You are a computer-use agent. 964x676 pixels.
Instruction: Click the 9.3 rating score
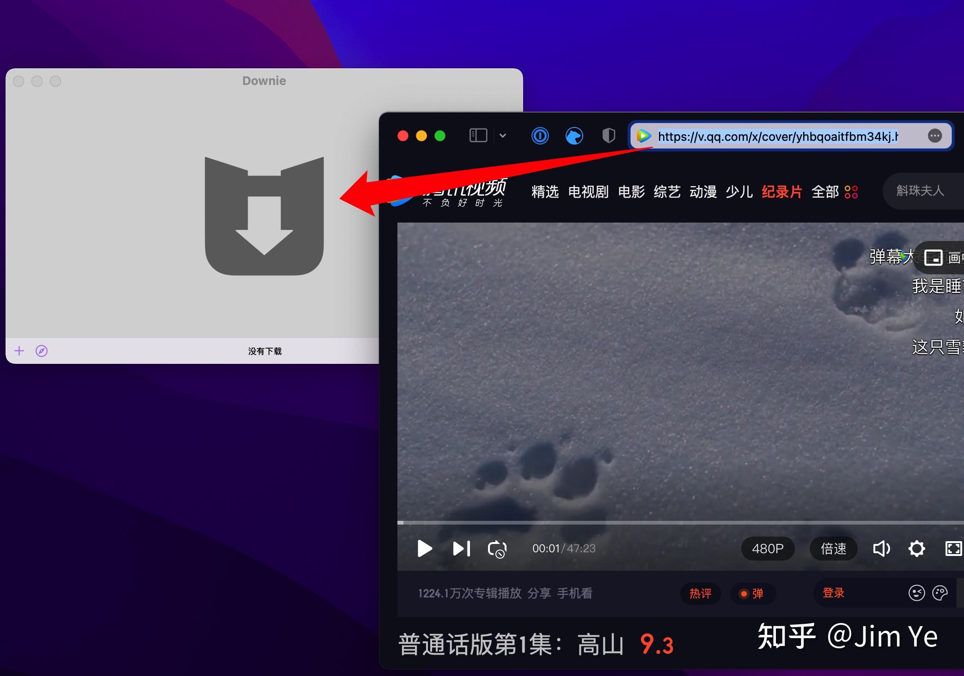tap(657, 645)
